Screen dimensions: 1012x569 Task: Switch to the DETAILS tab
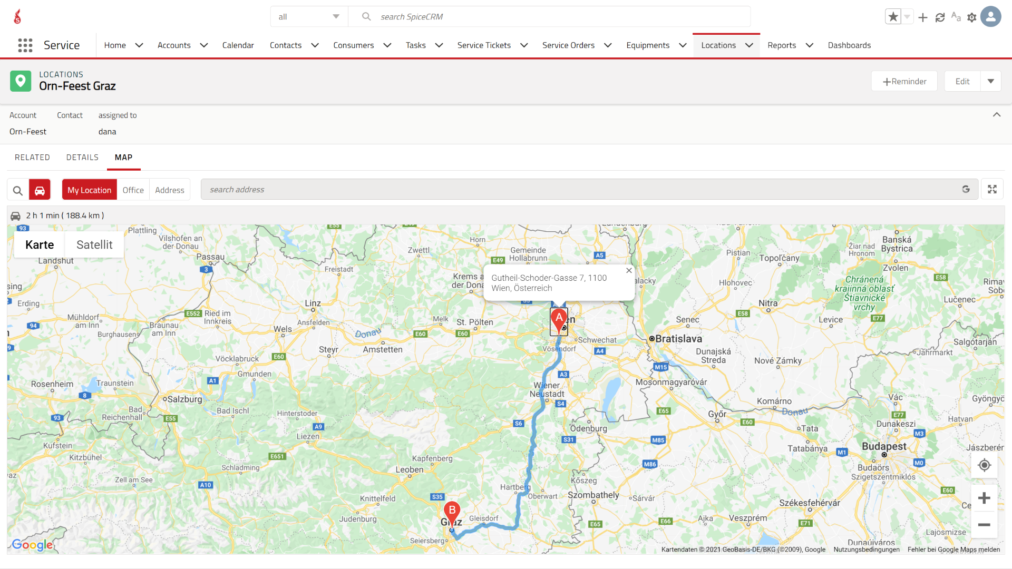[x=82, y=158]
